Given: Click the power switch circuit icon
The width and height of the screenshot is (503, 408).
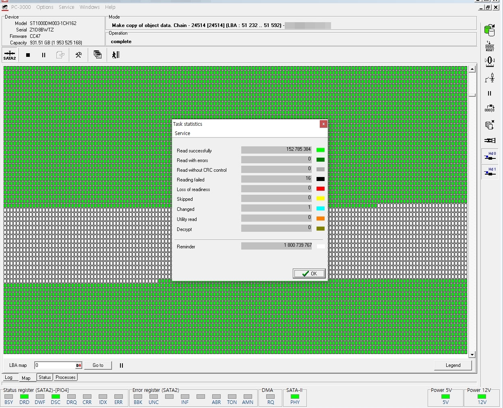Looking at the screenshot, I should pos(490,78).
